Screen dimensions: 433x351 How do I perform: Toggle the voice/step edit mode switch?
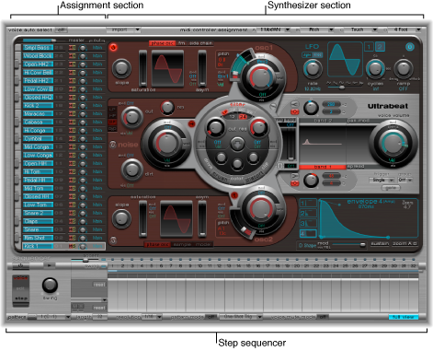(21, 290)
